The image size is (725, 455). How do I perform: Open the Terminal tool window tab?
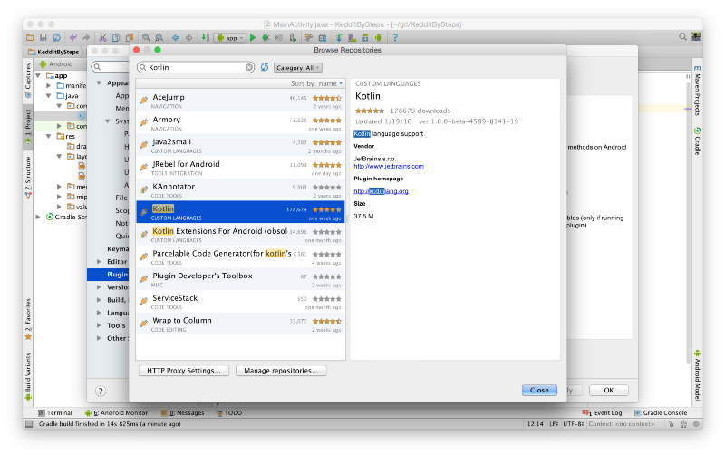pos(55,413)
